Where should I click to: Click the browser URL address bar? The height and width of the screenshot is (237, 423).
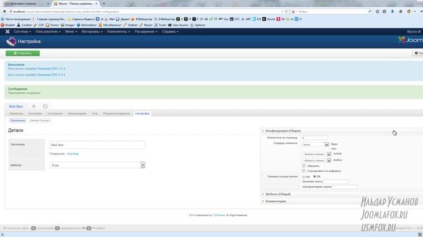coord(145,12)
